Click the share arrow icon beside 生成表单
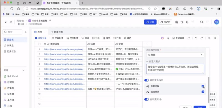Image resolution: width=222 pixels, height=108 pixels. tap(189, 38)
